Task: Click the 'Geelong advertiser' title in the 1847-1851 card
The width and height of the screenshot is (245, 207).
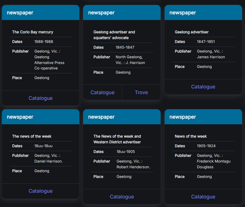Action: coord(192,32)
